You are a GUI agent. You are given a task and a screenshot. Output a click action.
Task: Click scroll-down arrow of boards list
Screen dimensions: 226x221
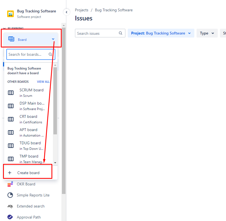(55, 163)
